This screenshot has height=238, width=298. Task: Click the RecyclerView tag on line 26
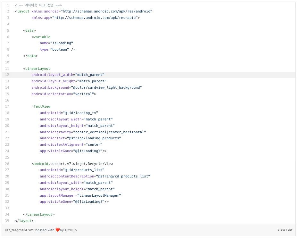pos(72,164)
